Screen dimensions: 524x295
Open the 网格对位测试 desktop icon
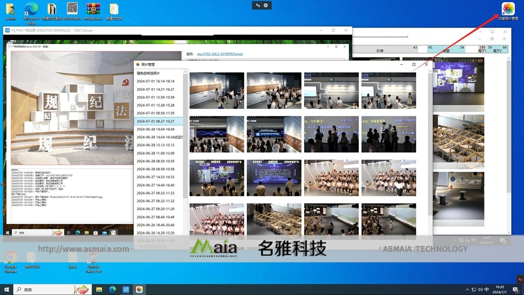pyautogui.click(x=52, y=11)
